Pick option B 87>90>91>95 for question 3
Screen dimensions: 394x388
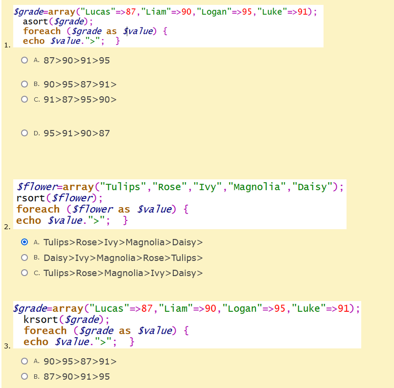pyautogui.click(x=24, y=376)
